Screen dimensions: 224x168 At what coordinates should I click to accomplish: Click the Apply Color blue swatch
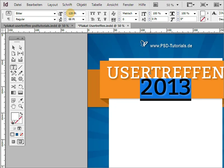click(17, 134)
